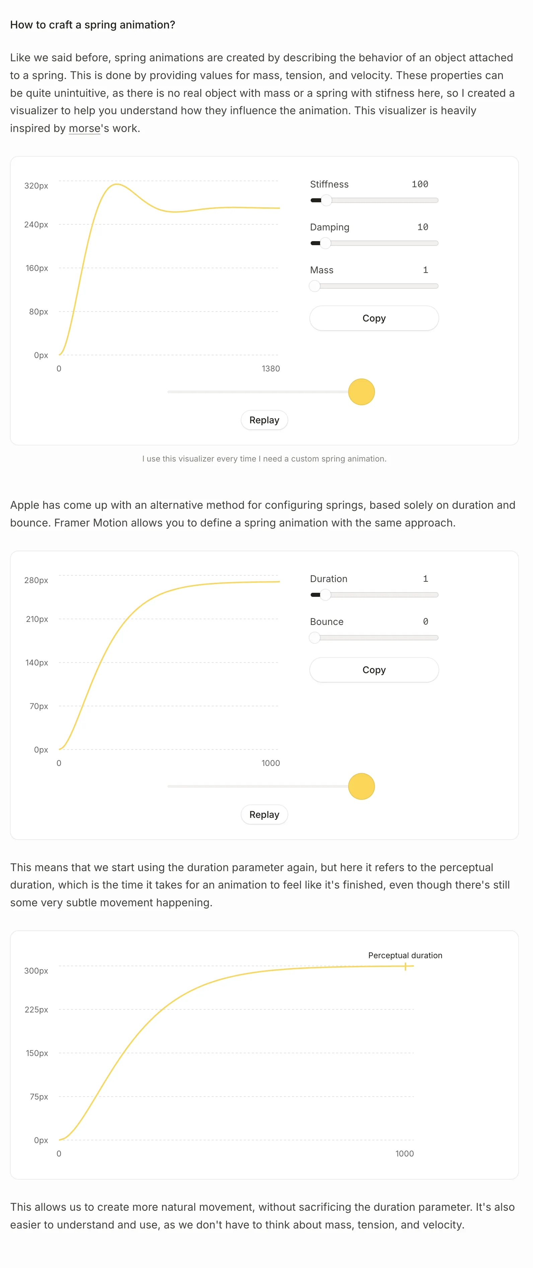
Task: Click the Duration value 1
Action: (x=425, y=578)
